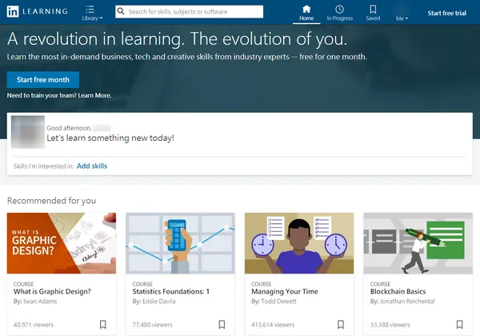Click the LinkedIn Learning logo

point(38,12)
